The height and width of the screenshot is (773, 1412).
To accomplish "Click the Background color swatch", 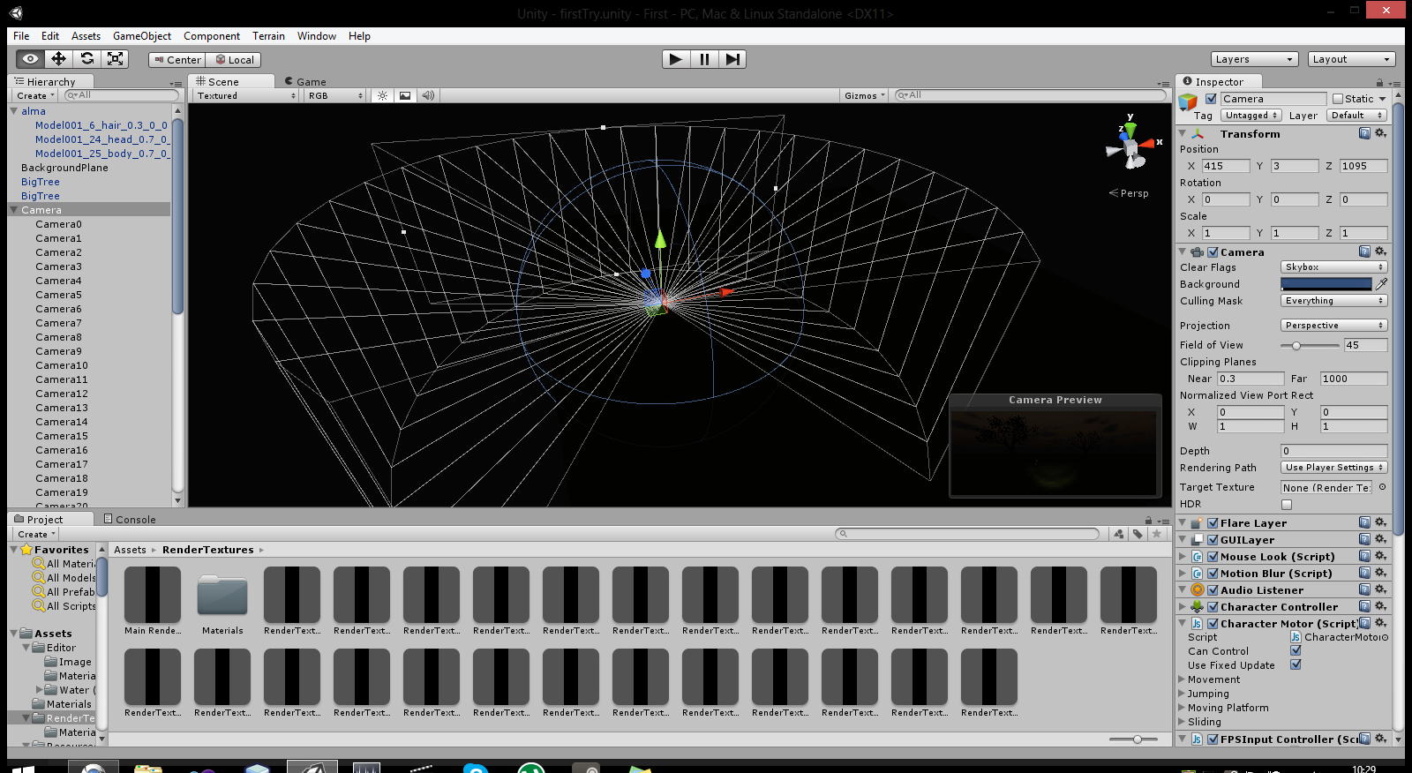I will (x=1326, y=284).
